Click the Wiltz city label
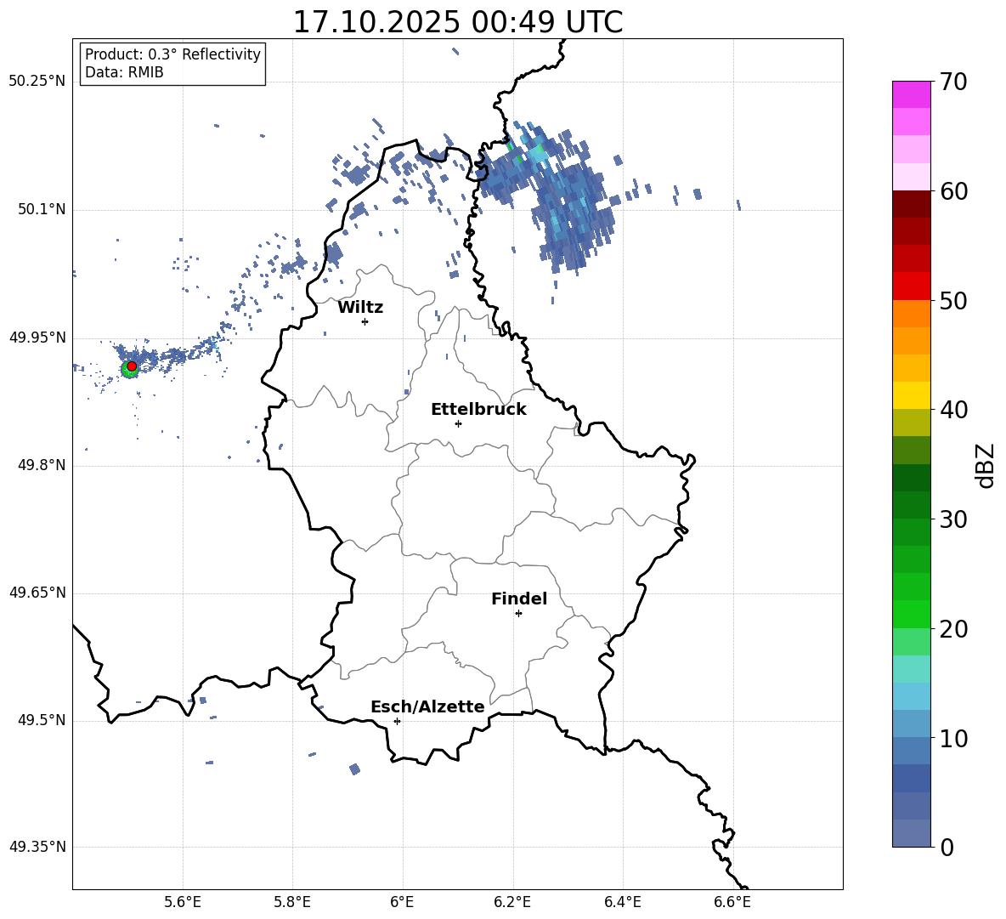The width and height of the screenshot is (1006, 919). (360, 308)
